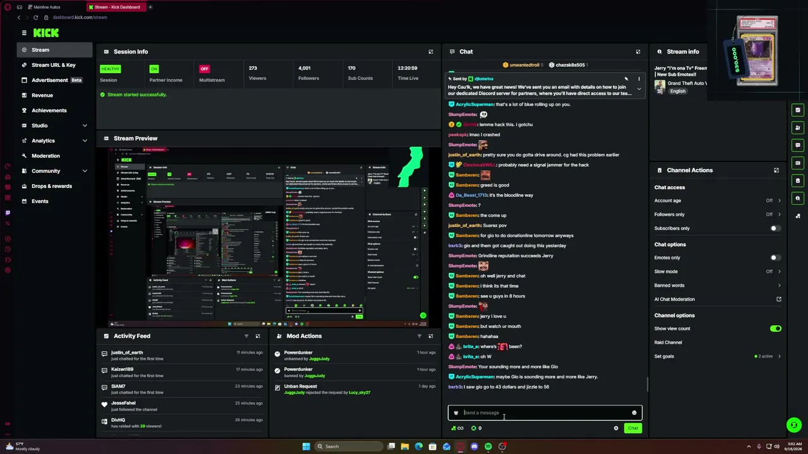The width and height of the screenshot is (808, 454).
Task: Open Lucy_sky27 link in Mod Actions
Action: click(359, 392)
